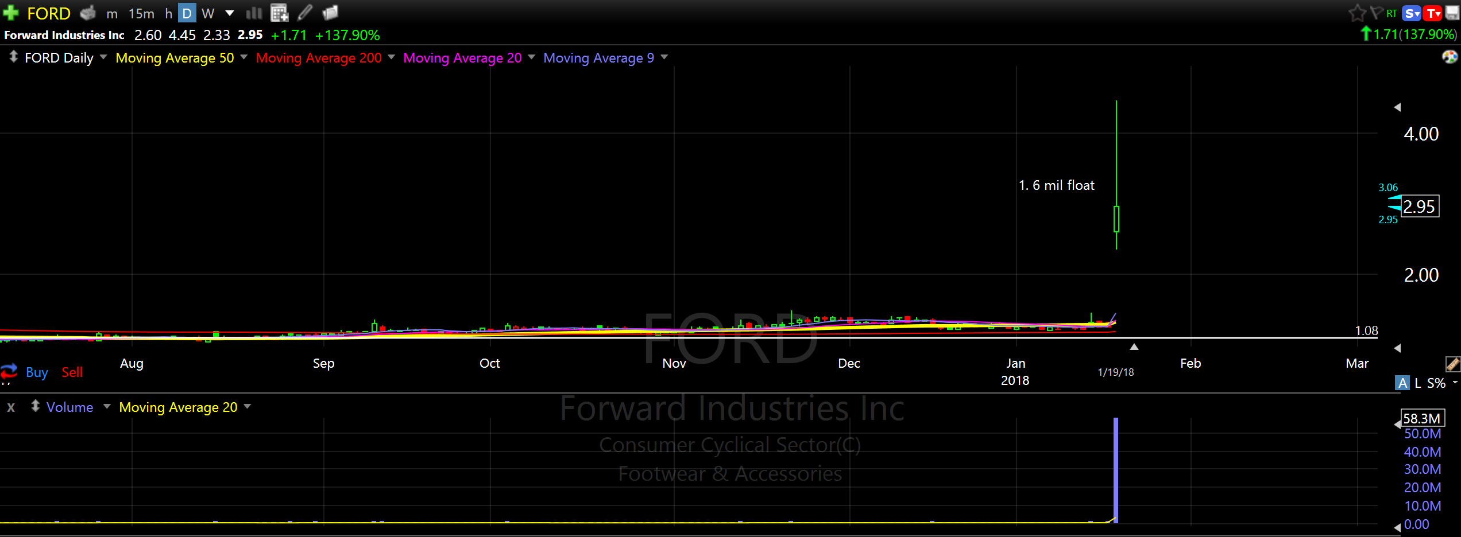
Task: Open the Moving Average 20 price dropdown arrow
Action: click(532, 57)
